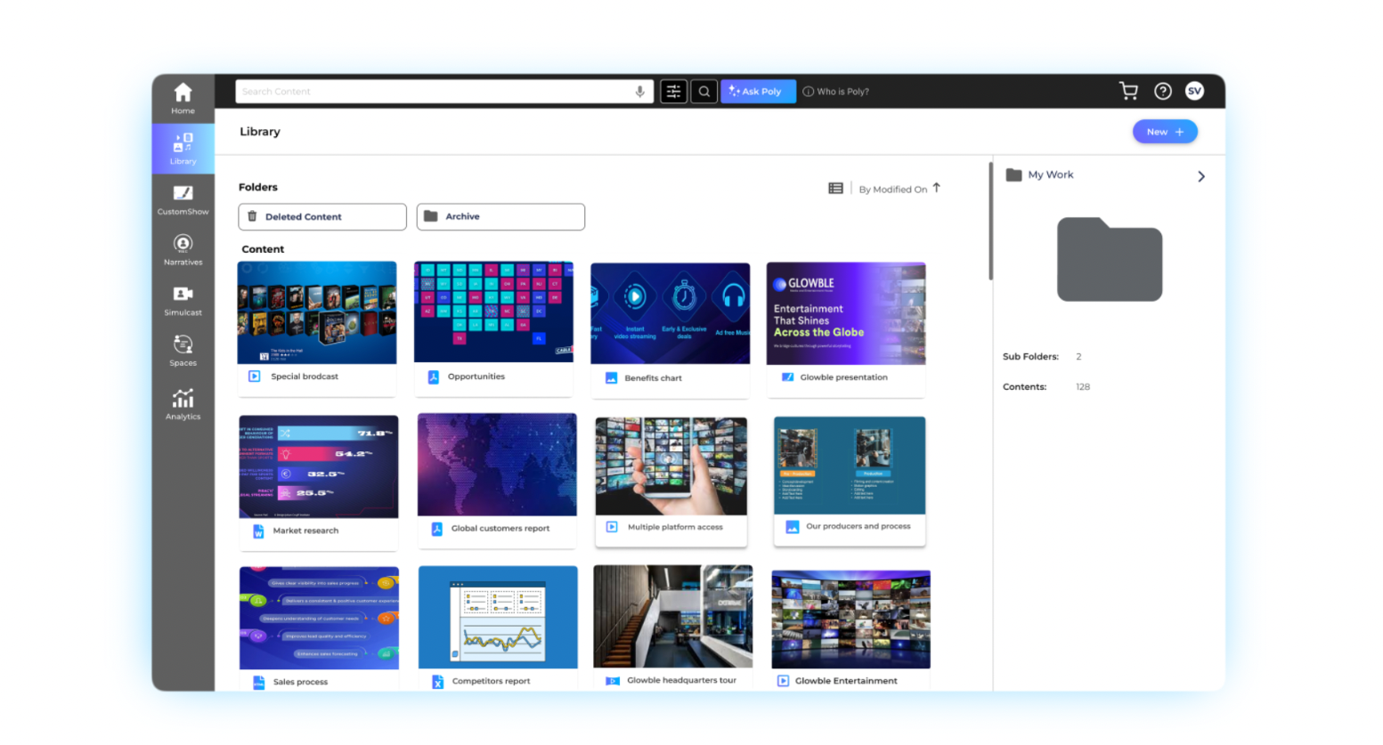Image resolution: width=1383 pixels, height=745 pixels.
Task: Open the Glowble headquarters tour thumbnail
Action: 673,617
